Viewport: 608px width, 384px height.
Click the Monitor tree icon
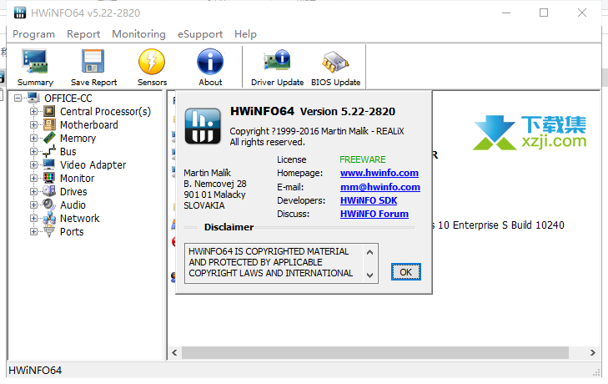click(x=49, y=178)
